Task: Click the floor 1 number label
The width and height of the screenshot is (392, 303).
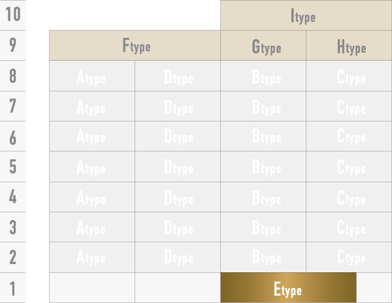Action: tap(13, 288)
